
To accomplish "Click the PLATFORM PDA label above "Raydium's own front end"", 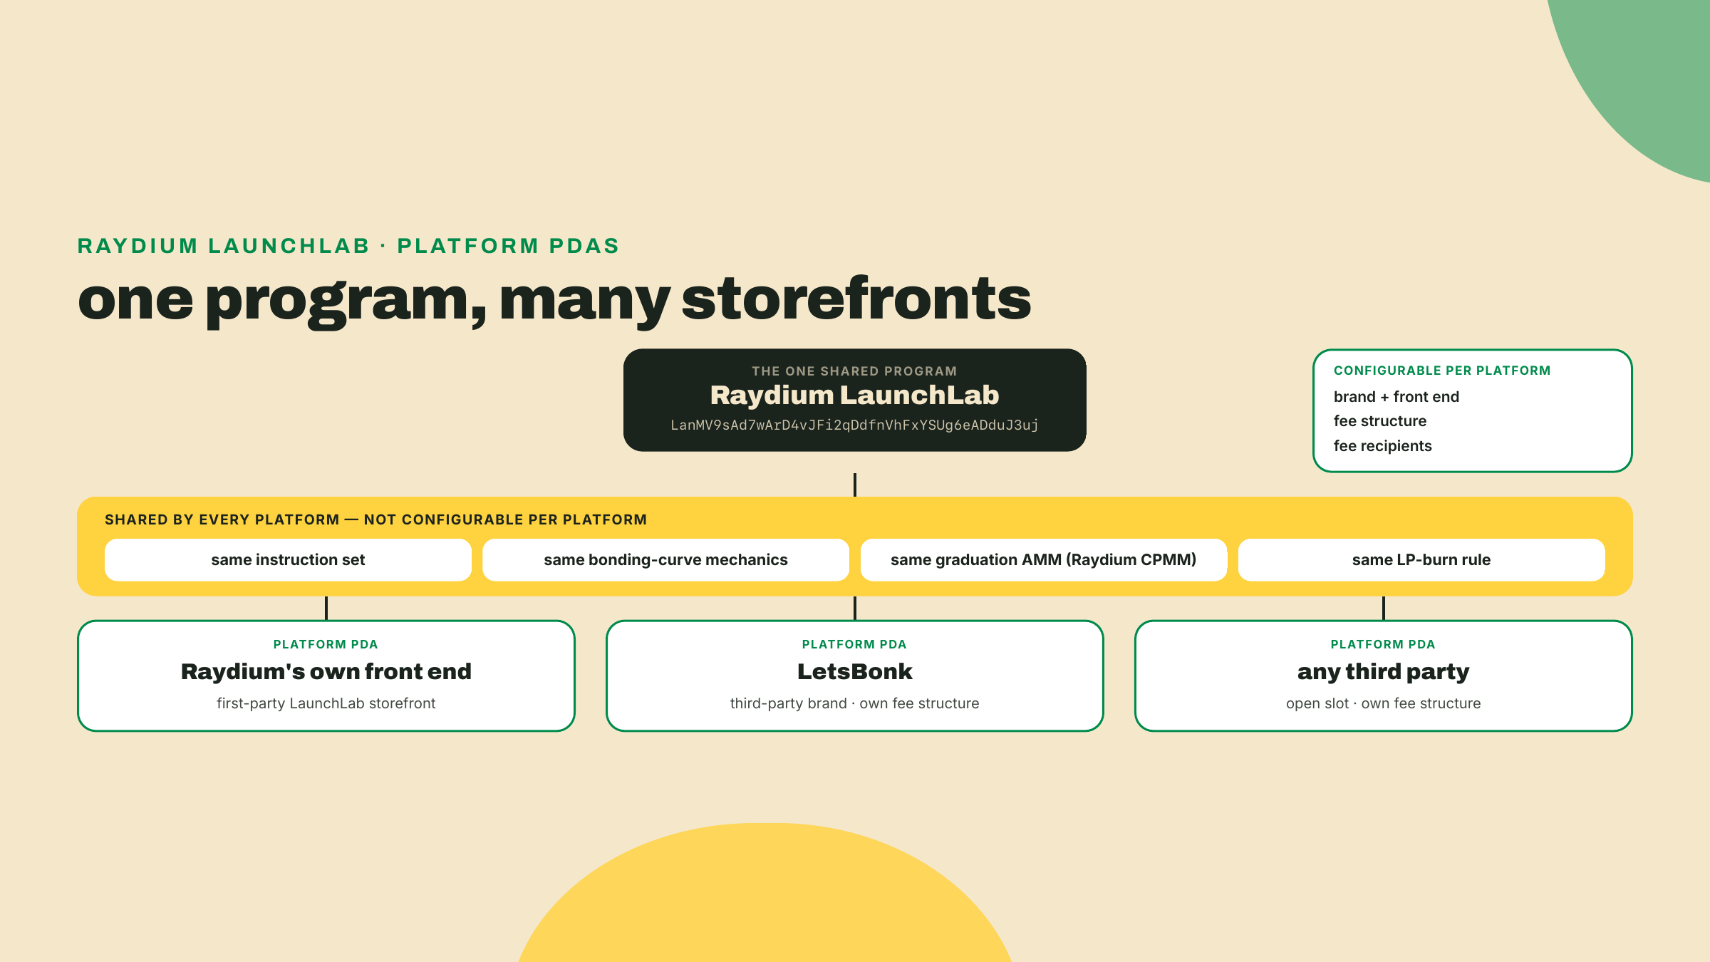I will tap(326, 644).
